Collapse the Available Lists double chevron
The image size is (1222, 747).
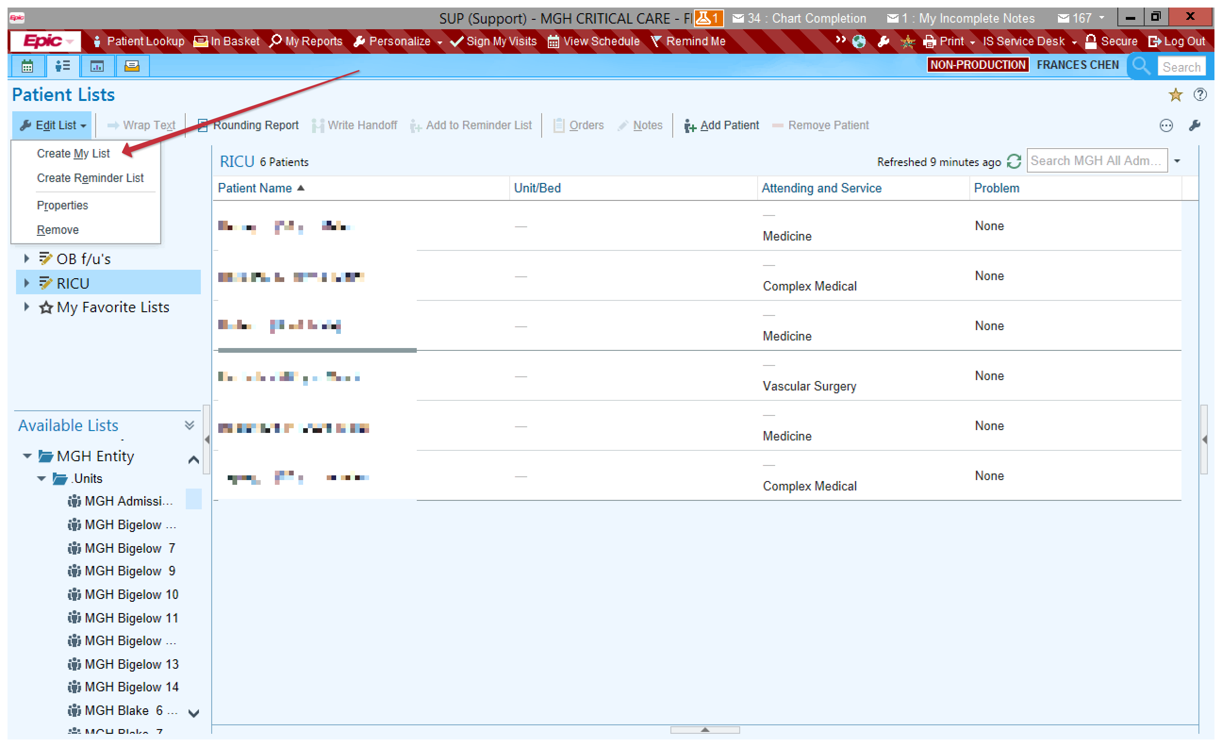190,425
